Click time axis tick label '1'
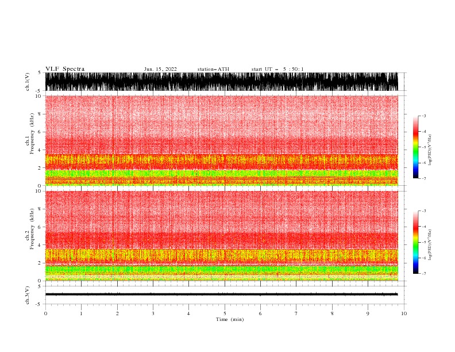Screen dimensions: 455x352 [x=81, y=313]
